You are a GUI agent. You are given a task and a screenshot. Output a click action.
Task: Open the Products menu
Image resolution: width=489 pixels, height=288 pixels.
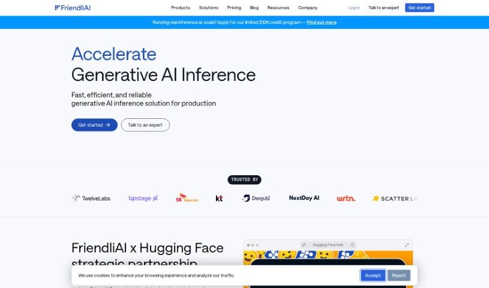click(x=180, y=7)
